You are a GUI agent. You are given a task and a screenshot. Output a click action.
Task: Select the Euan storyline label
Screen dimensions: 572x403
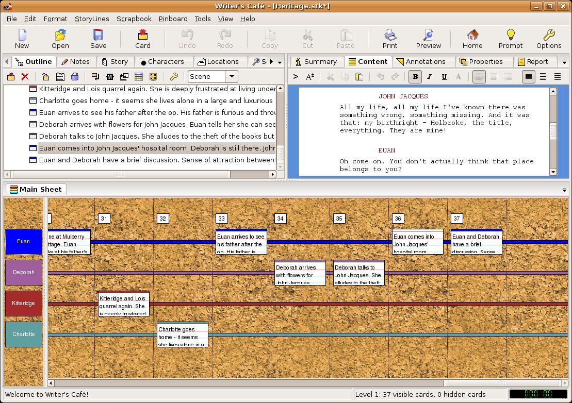point(23,241)
